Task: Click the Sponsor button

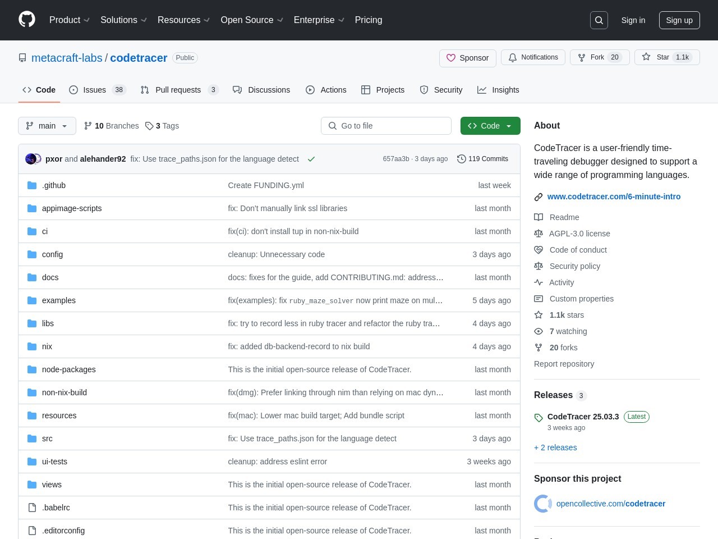Action: pos(468,58)
